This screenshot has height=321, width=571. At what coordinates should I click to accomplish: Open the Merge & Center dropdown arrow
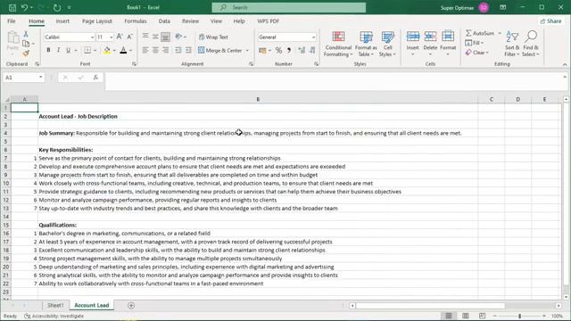click(x=247, y=51)
